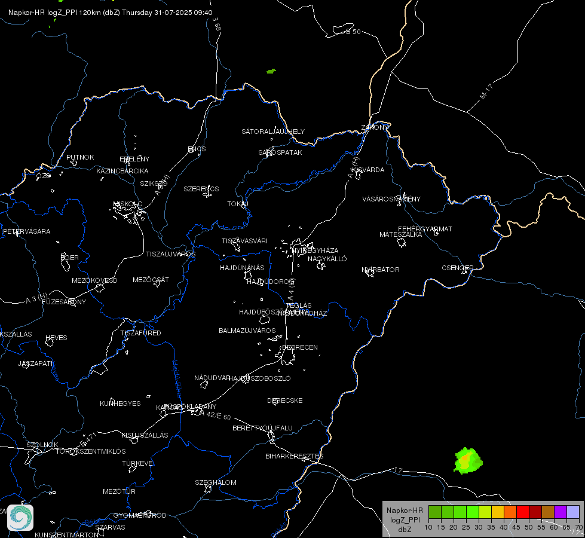The image size is (585, 538).
Task: Click the radar echo cell southeast of Biharkeresztes
Action: click(x=468, y=461)
